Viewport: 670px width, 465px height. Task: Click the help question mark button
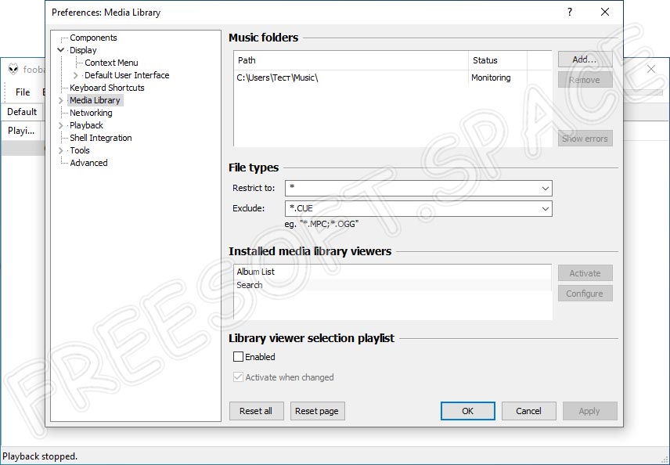pos(569,13)
